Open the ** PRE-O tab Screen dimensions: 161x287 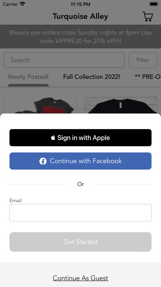[148, 77]
